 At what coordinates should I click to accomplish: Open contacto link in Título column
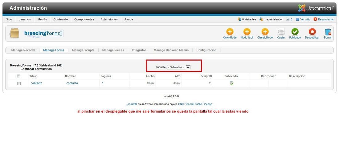tap(36, 83)
